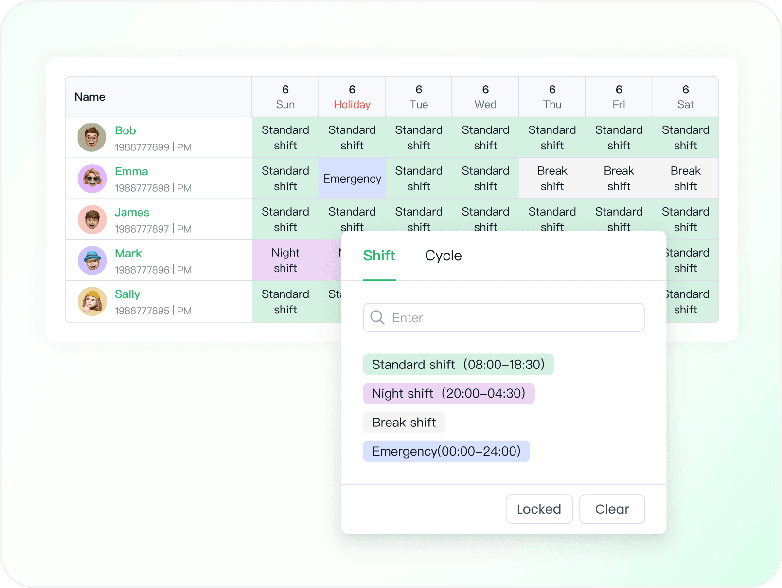Open Emma's Emergency cell on Holiday
Screen dimensions: 782x588
pos(352,179)
